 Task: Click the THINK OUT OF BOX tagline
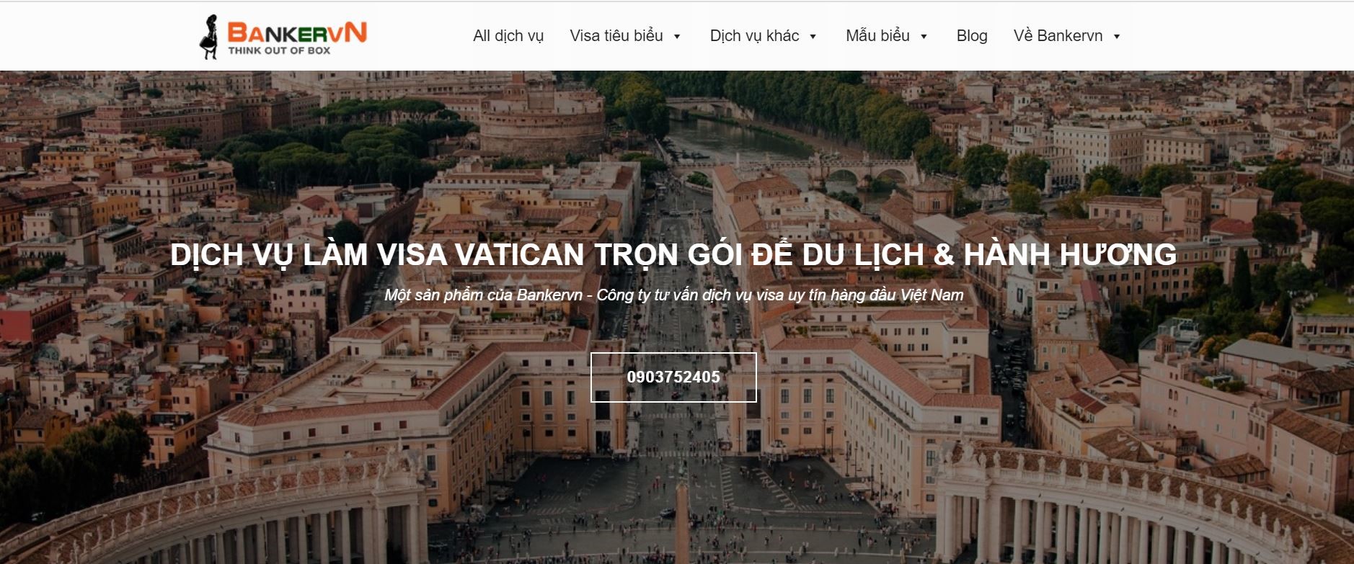click(279, 50)
